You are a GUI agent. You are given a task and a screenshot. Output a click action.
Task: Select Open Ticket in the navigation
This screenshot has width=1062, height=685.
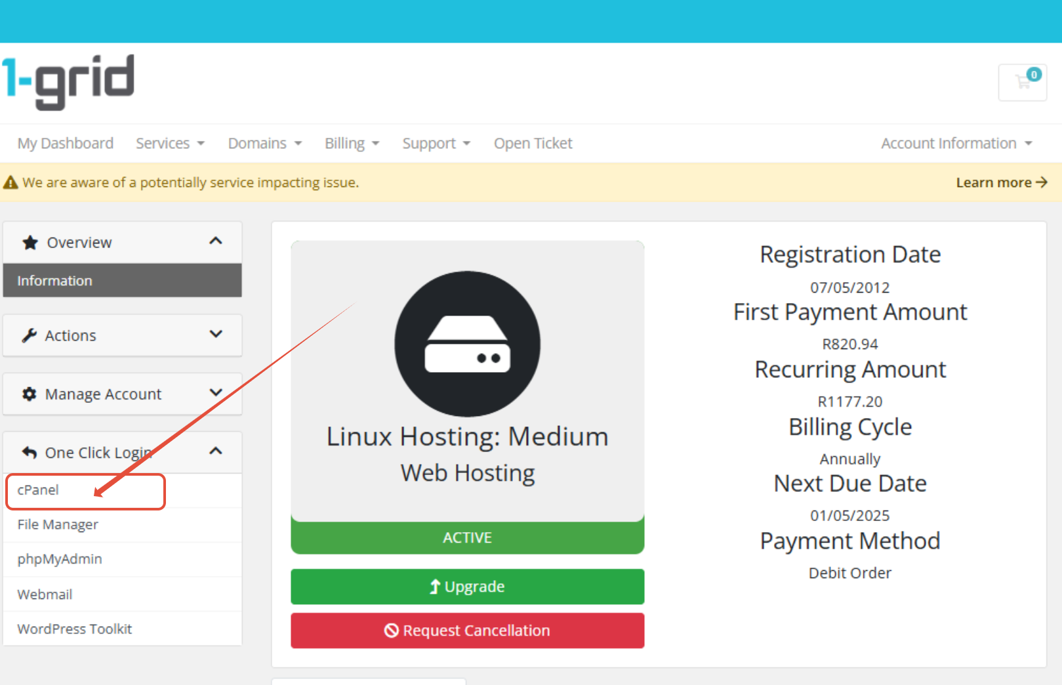point(533,143)
